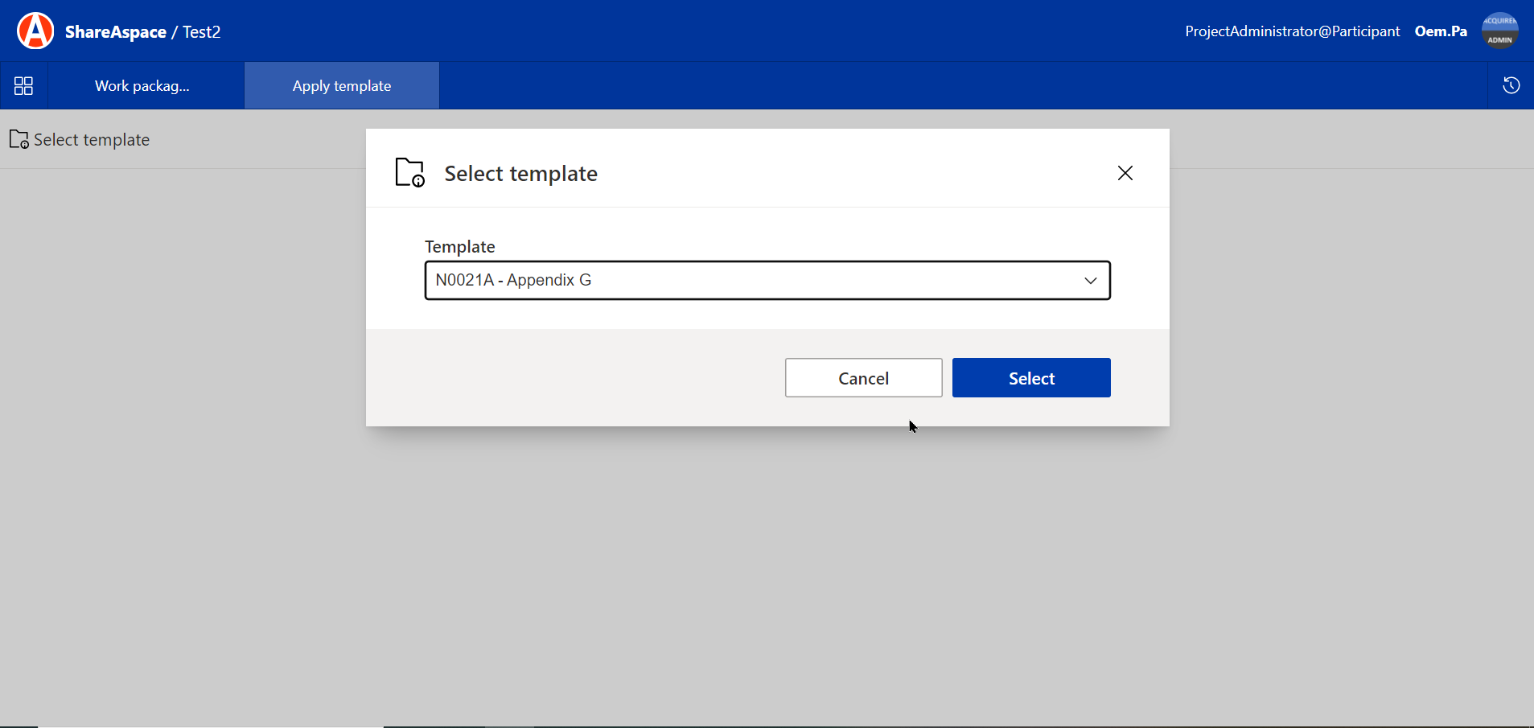Viewport: 1534px width, 728px height.
Task: Open the history clock icon
Action: click(1511, 86)
